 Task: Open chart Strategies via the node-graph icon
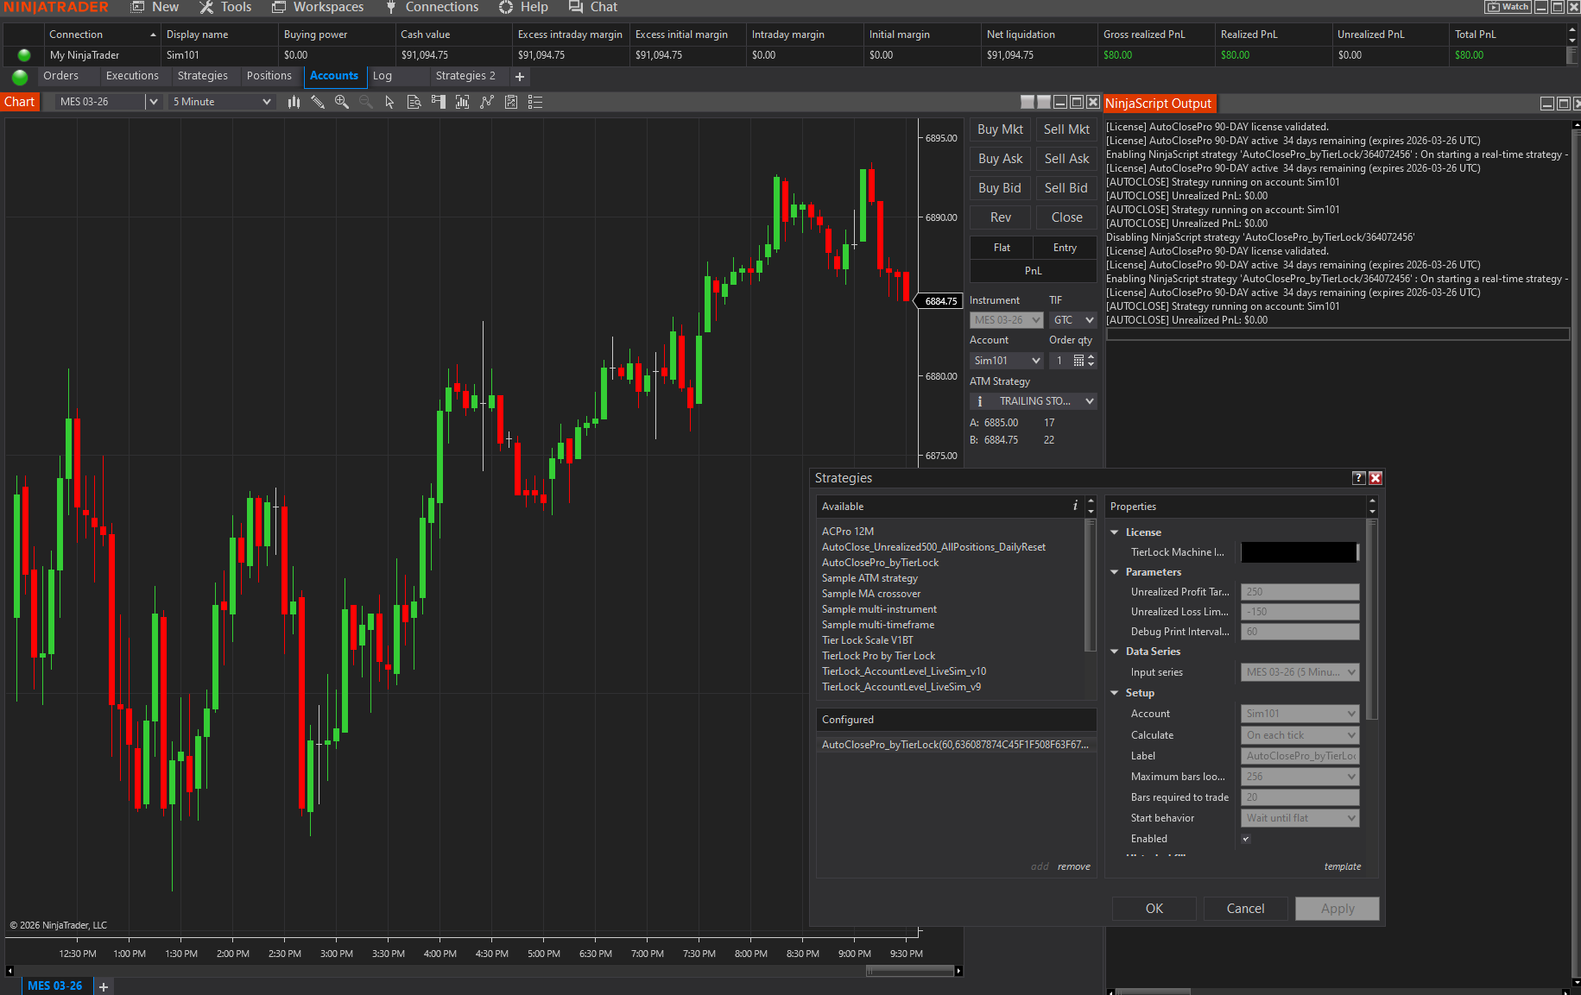pos(487,101)
